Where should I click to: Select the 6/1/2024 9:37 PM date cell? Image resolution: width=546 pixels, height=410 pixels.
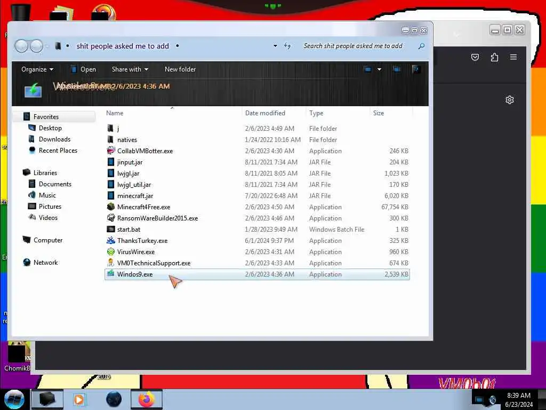269,240
